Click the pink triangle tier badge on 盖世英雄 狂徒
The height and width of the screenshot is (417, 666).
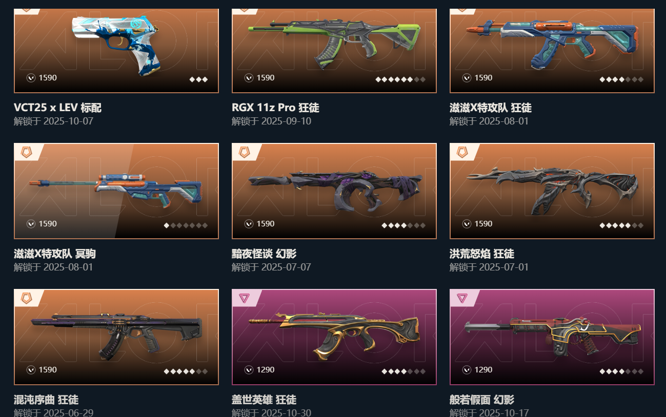tap(245, 298)
